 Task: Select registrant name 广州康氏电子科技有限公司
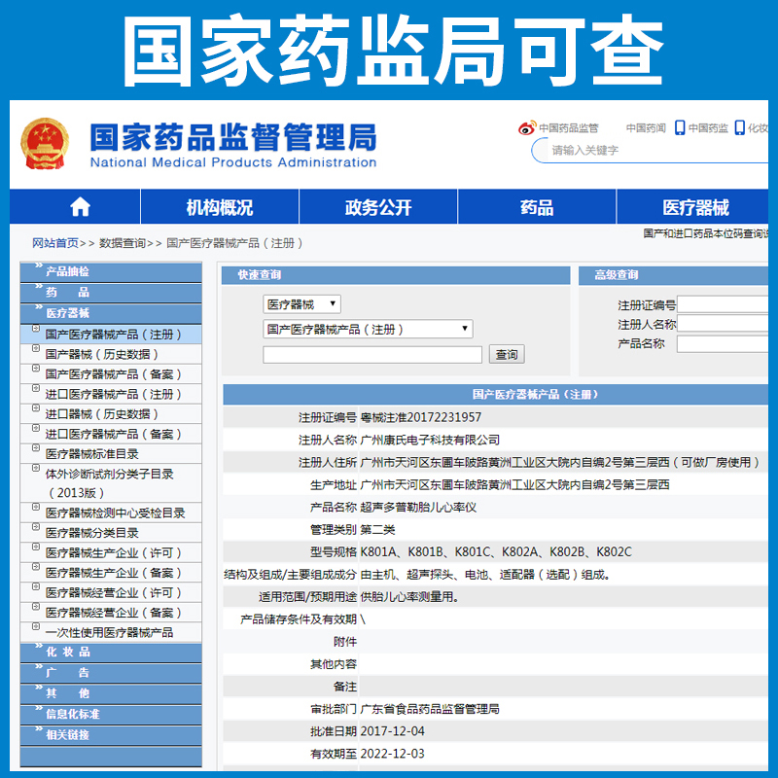(430, 440)
